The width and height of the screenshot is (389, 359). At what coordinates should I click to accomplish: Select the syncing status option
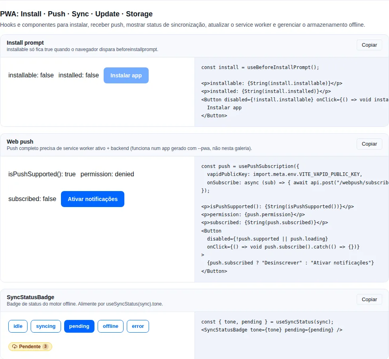(x=46, y=326)
